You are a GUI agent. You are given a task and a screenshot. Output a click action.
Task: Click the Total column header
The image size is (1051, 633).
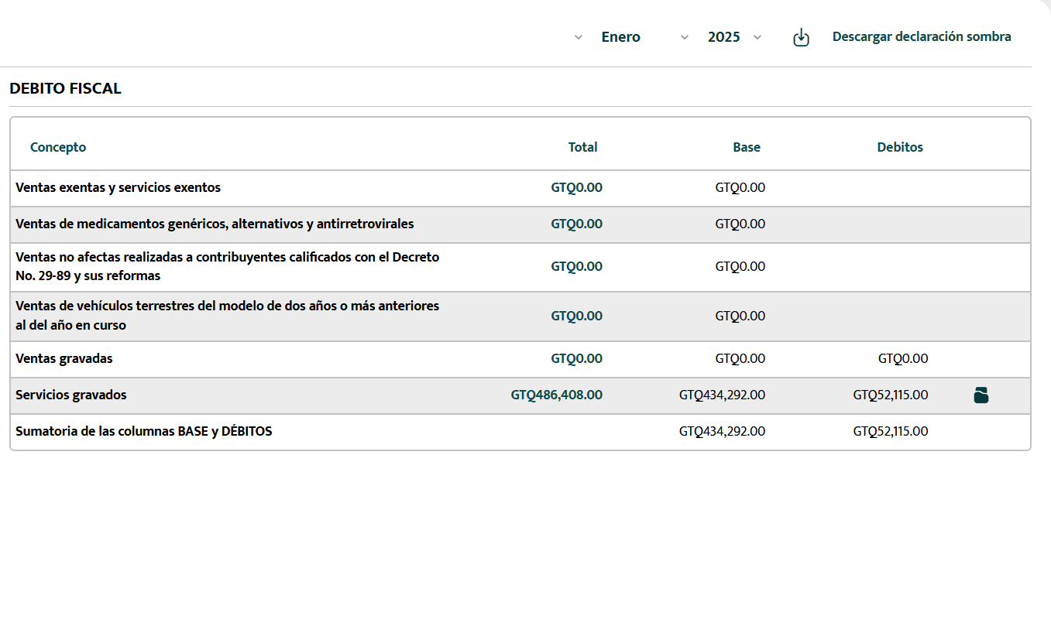(x=582, y=146)
